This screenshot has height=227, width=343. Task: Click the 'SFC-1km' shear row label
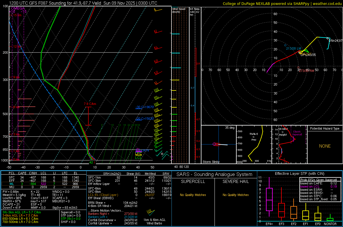[94, 177]
